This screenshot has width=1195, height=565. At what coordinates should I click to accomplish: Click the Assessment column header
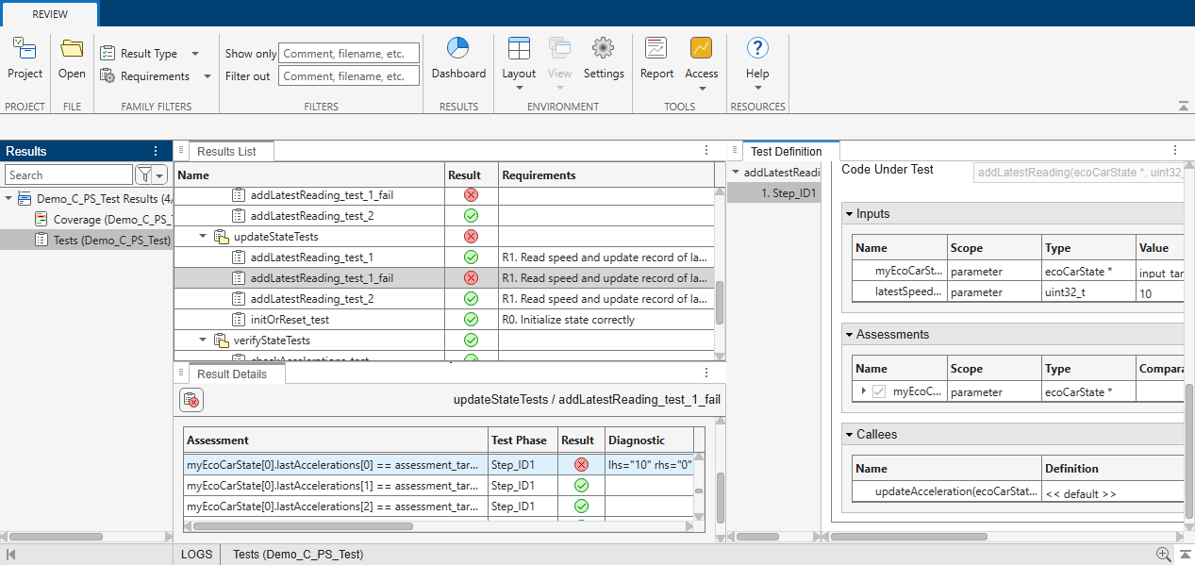tap(336, 440)
